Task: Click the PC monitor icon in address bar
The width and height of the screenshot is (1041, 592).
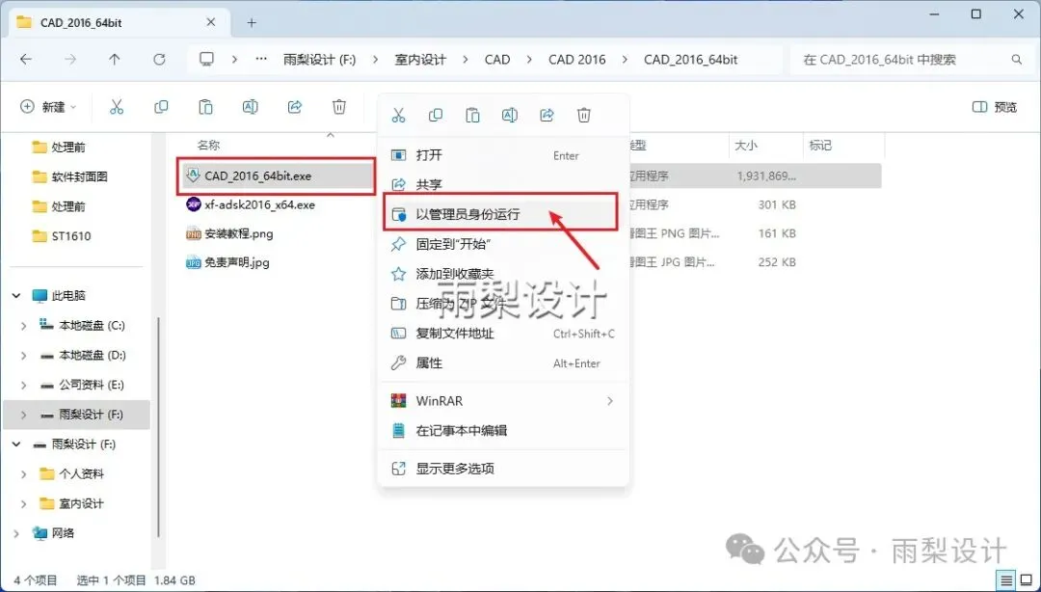Action: pyautogui.click(x=207, y=59)
